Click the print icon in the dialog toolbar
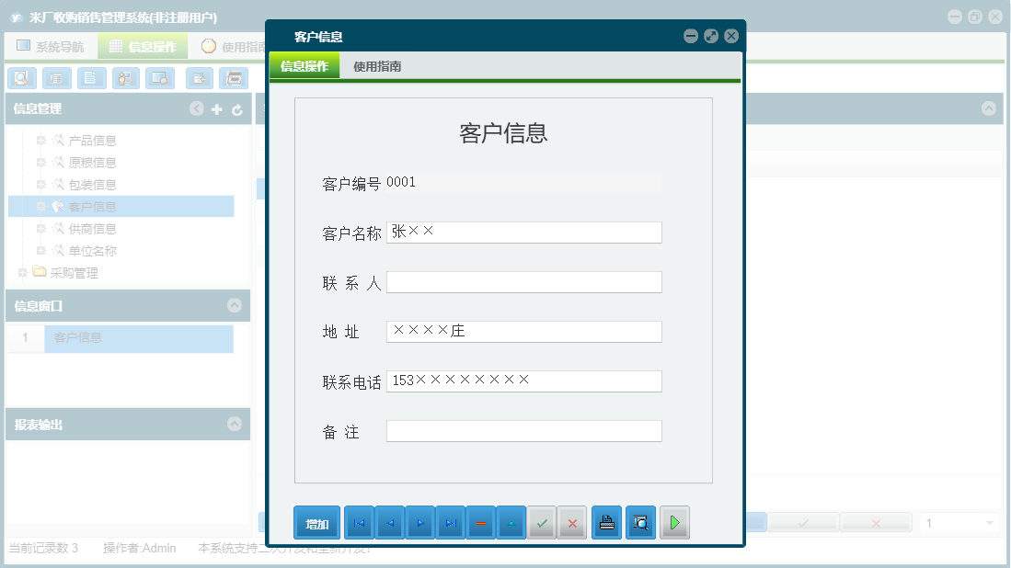This screenshot has height=568, width=1011. tap(606, 522)
